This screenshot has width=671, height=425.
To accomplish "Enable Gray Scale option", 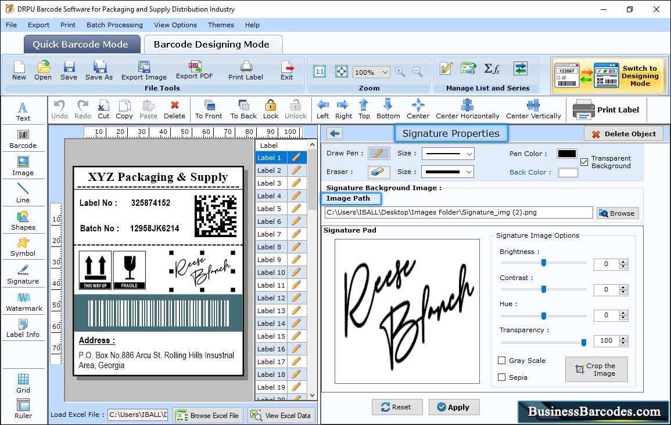I will pos(501,361).
